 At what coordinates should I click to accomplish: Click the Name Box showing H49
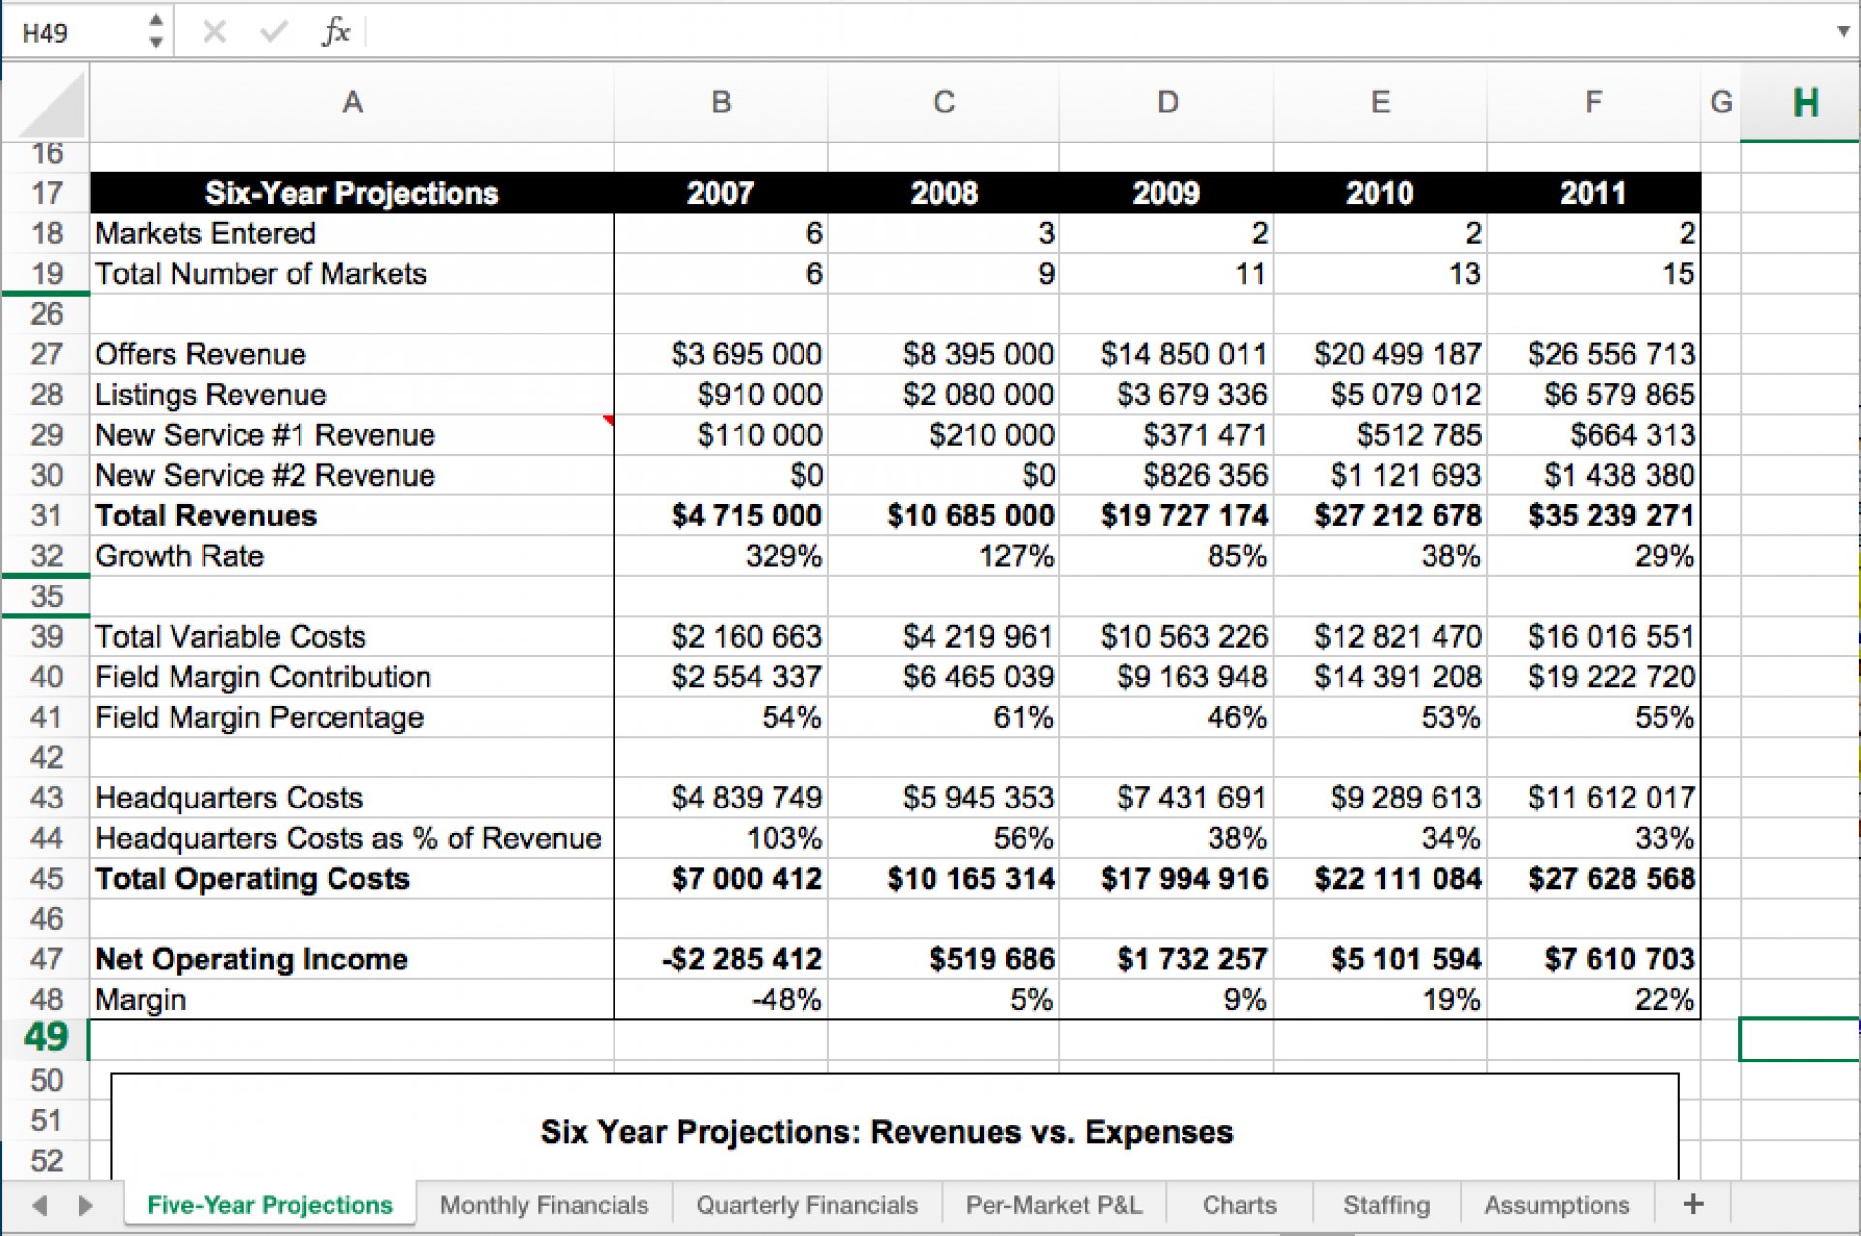[x=74, y=33]
